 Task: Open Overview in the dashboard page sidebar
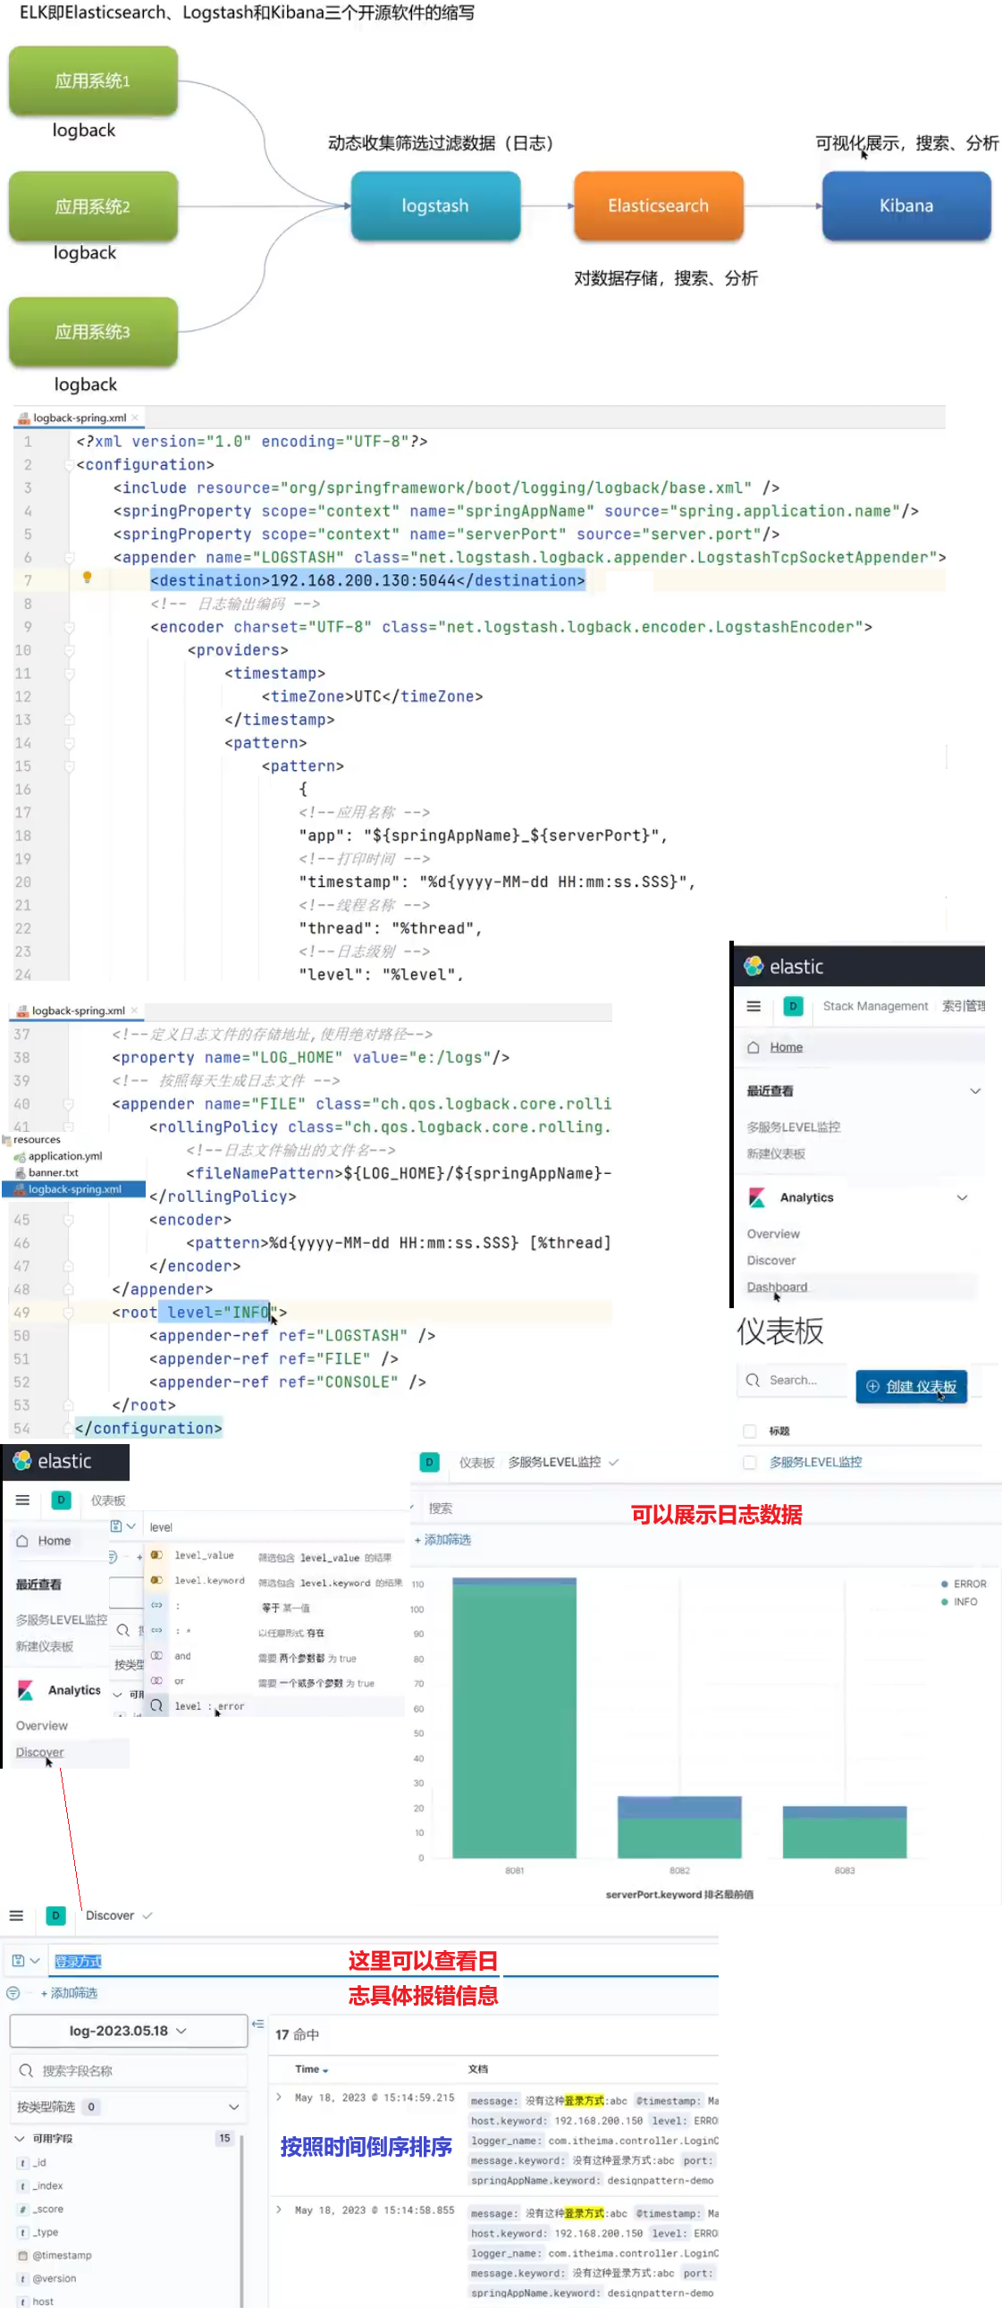tap(41, 1726)
